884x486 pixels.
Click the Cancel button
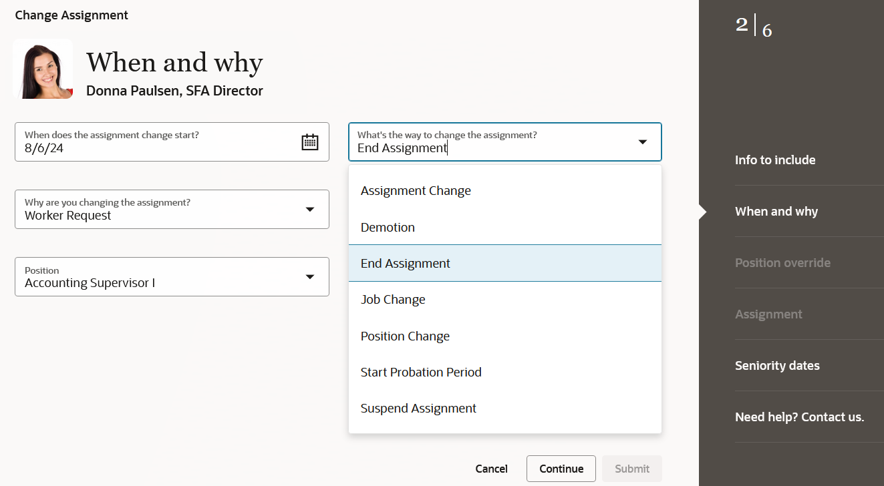click(x=492, y=469)
